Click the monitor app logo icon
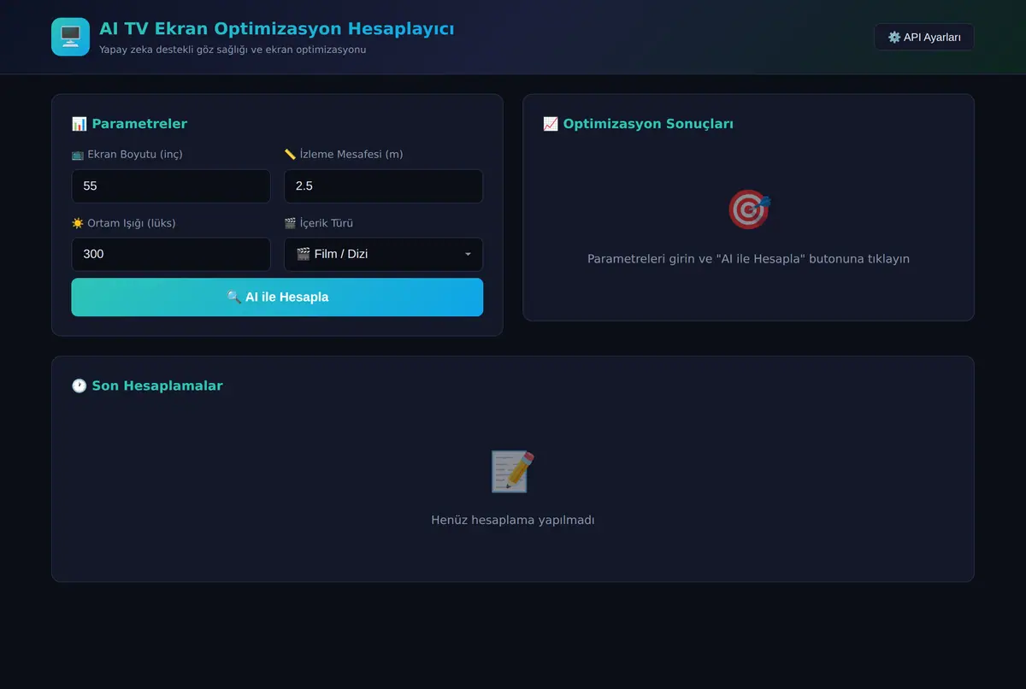 (x=70, y=37)
